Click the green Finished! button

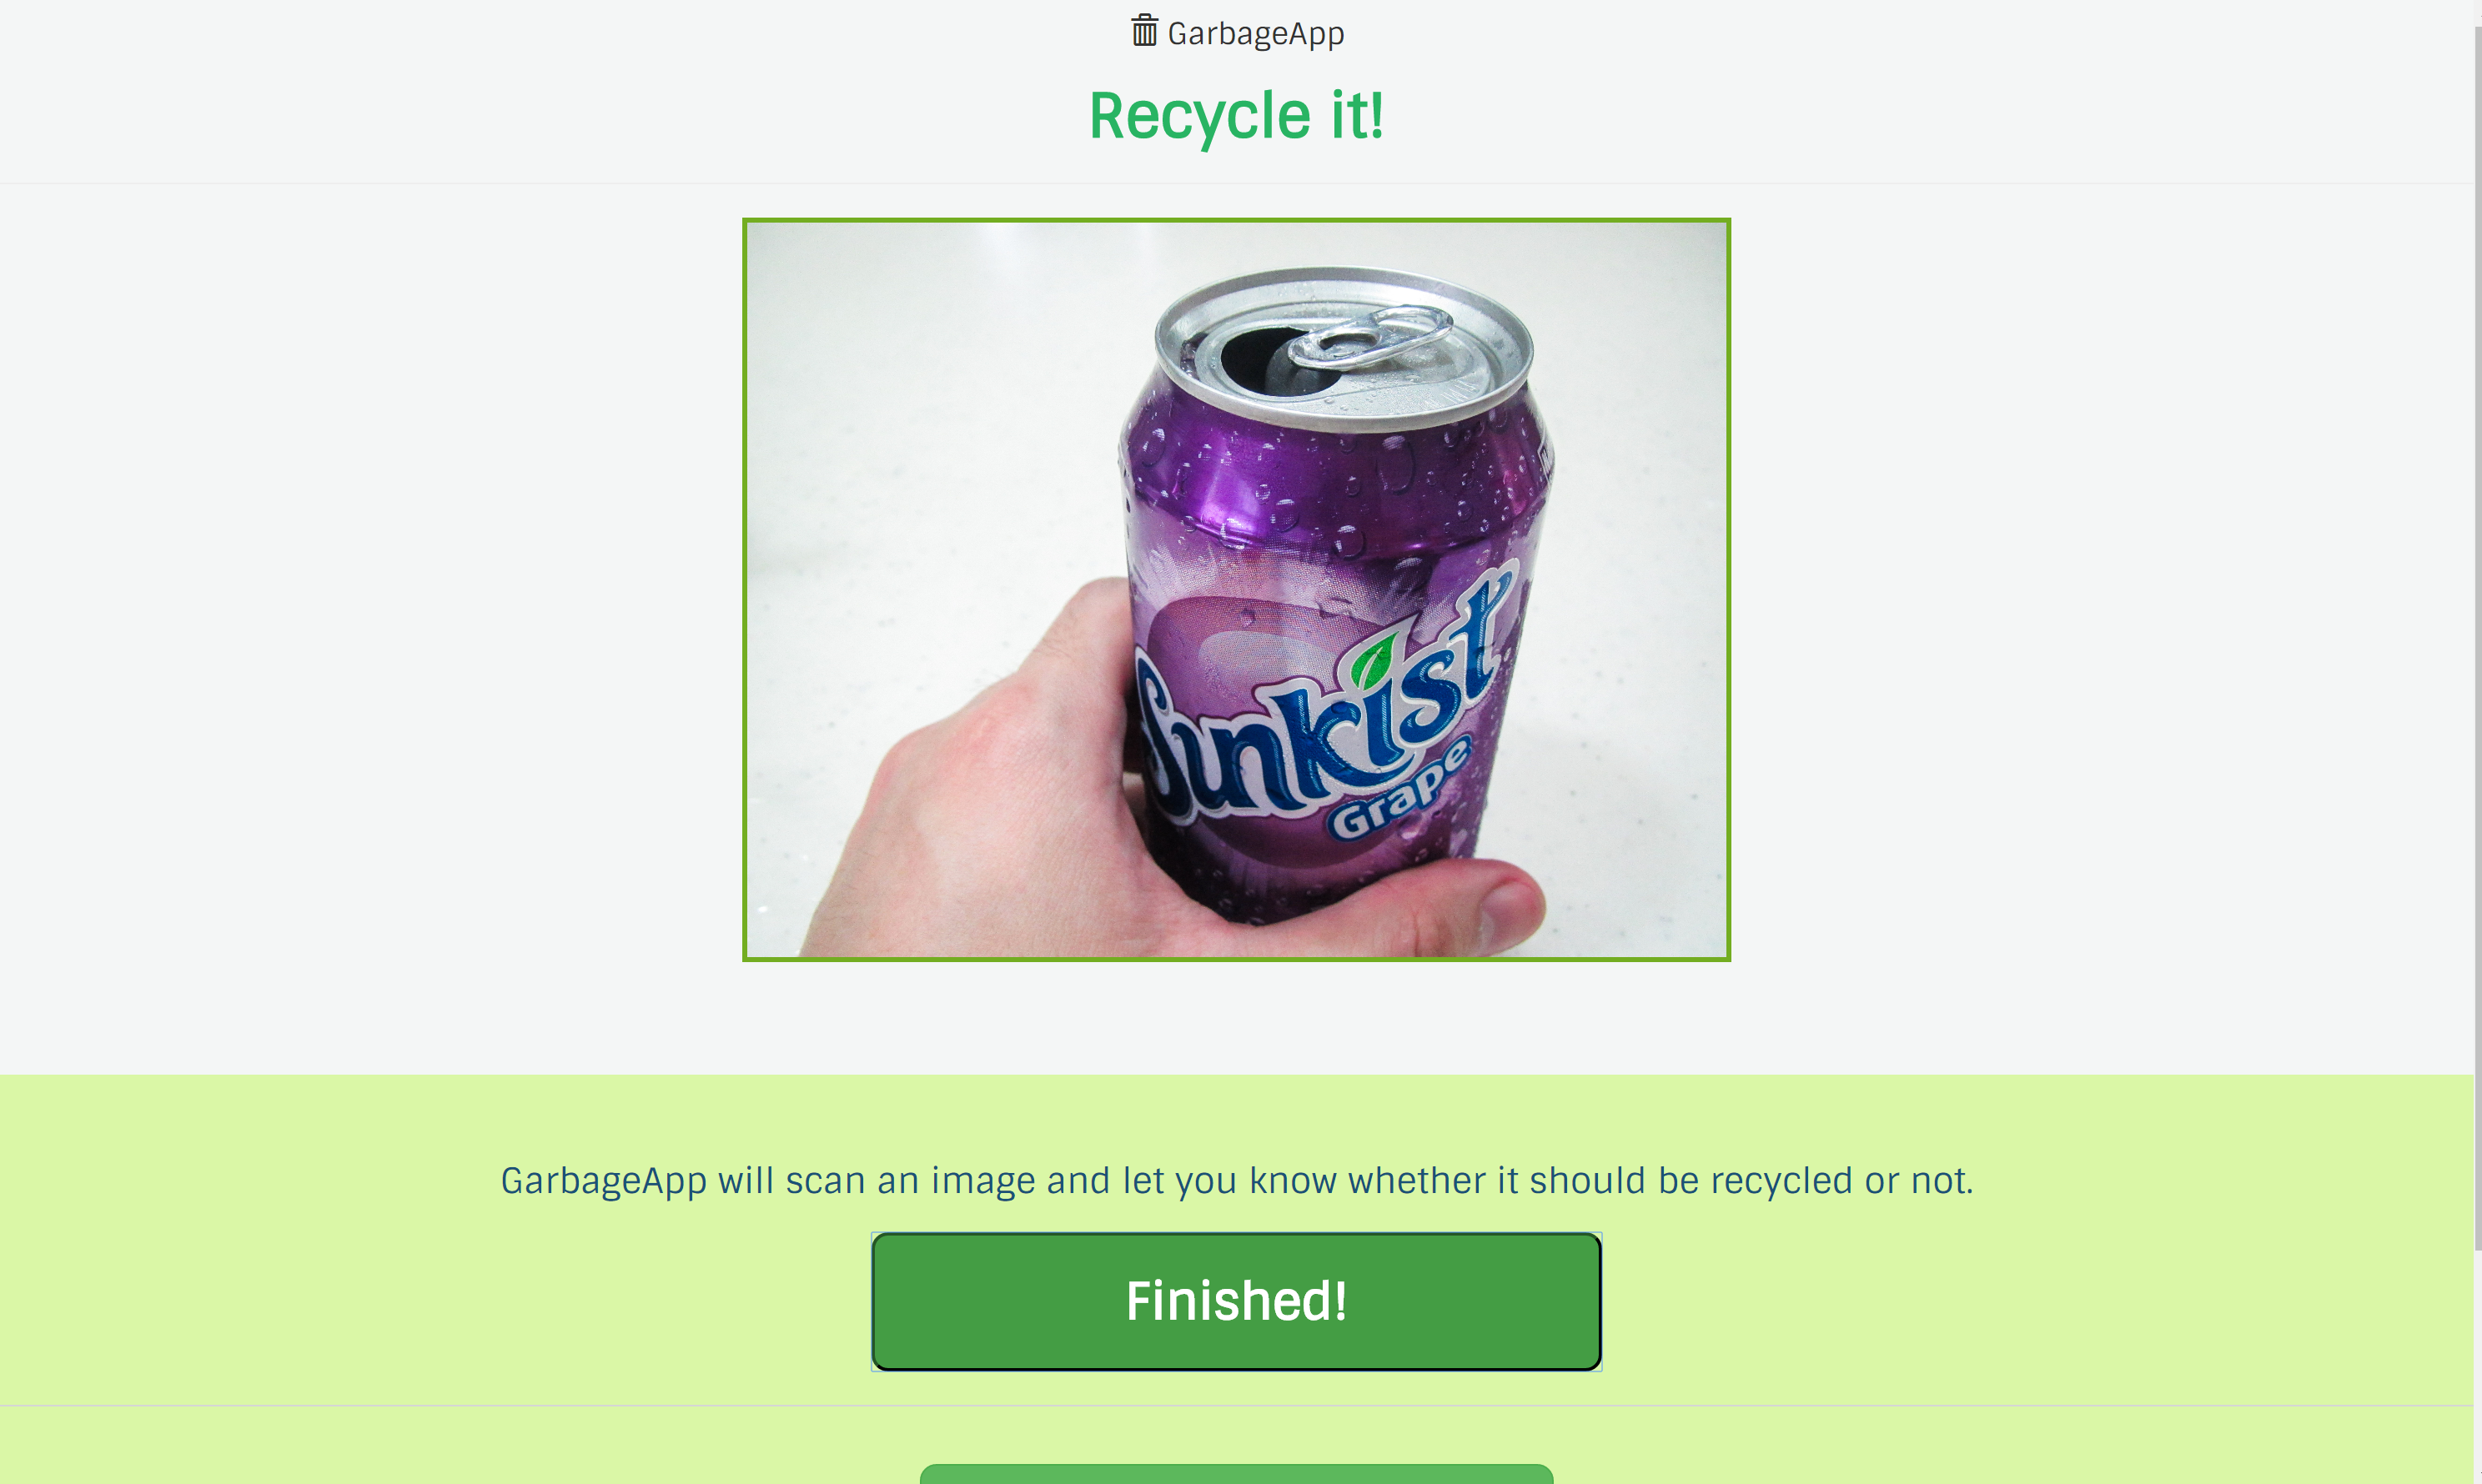pyautogui.click(x=1237, y=1301)
